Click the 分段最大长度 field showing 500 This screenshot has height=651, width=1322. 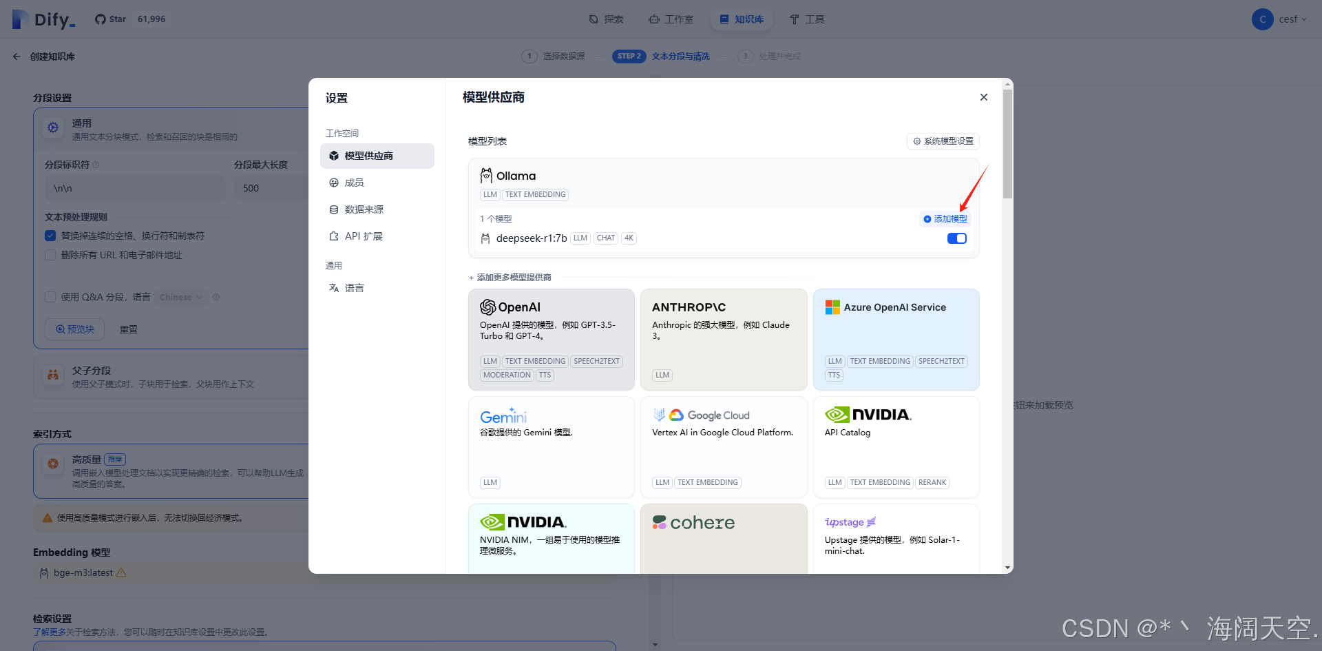pos(272,188)
